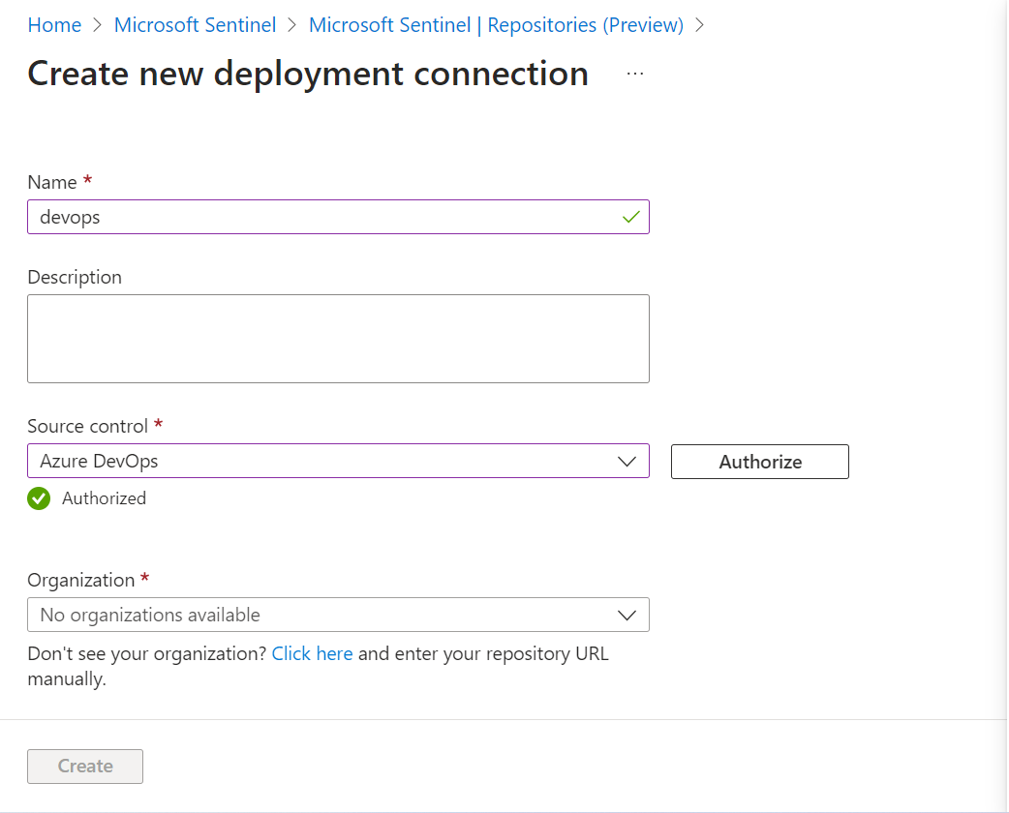Click the Organization field label
The height and width of the screenshot is (813, 1009).
(81, 580)
